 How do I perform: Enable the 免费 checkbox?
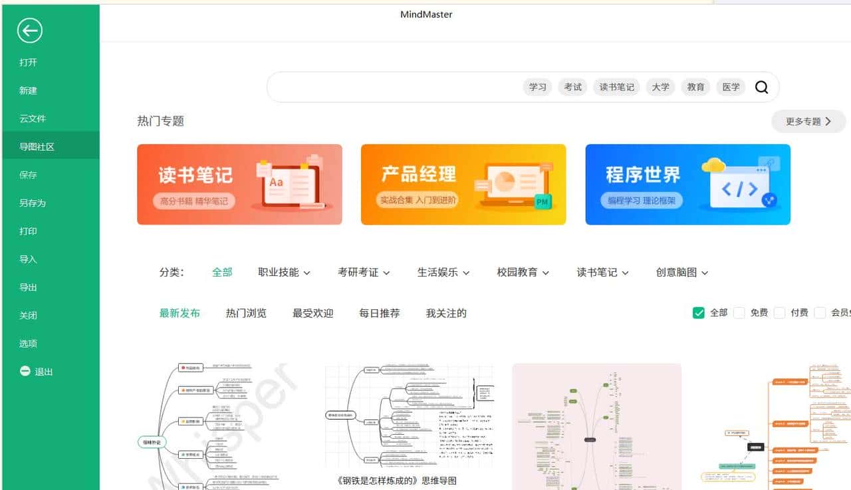click(739, 312)
